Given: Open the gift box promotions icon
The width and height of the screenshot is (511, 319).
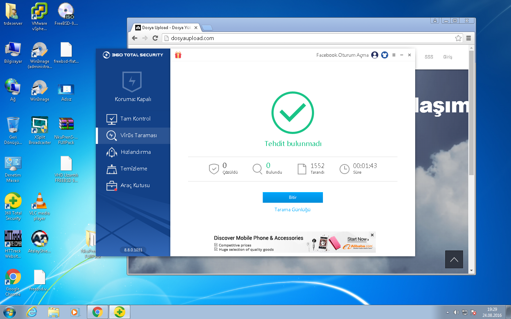Looking at the screenshot, I should 178,55.
